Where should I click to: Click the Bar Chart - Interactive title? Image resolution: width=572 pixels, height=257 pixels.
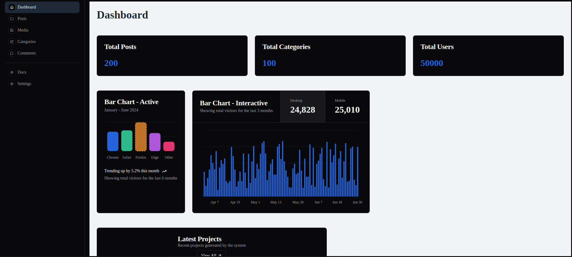(x=234, y=103)
